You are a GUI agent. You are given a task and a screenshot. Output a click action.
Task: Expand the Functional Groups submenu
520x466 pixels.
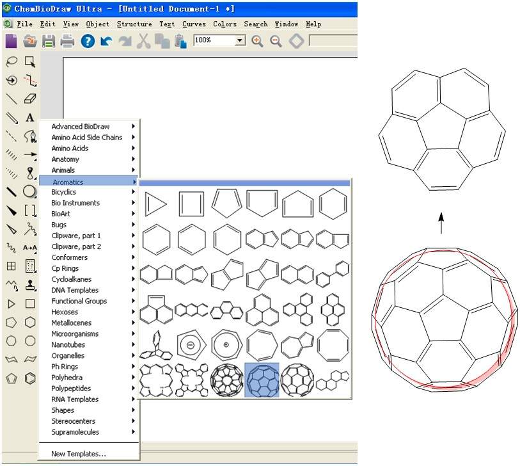(88, 301)
